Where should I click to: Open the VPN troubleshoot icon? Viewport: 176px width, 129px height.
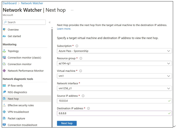4,112
